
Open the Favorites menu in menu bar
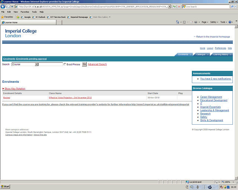[25, 12]
